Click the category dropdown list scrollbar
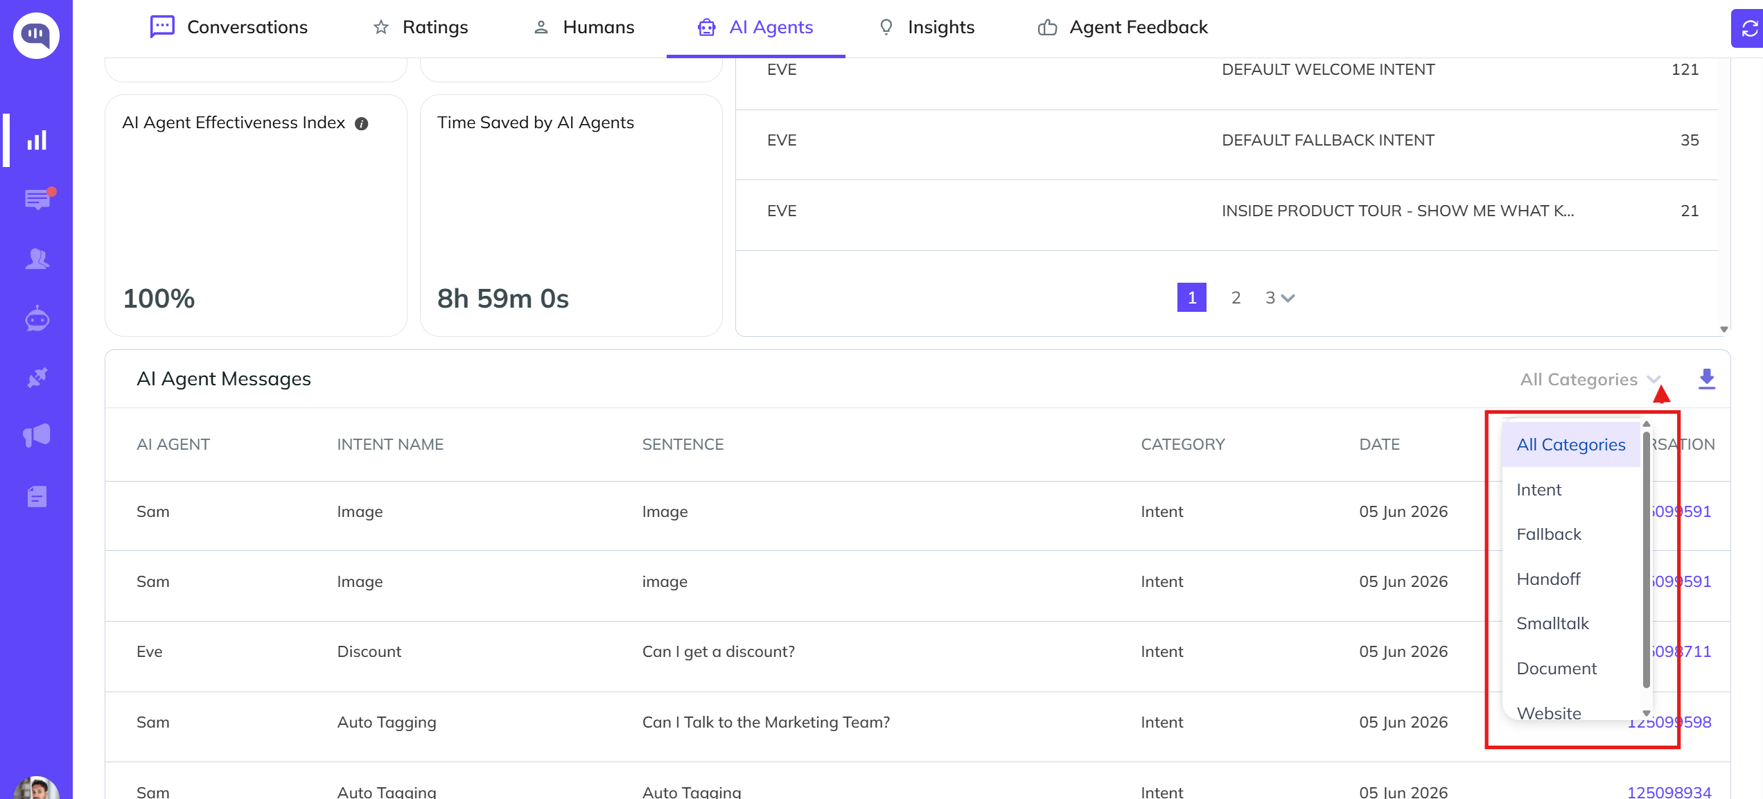This screenshot has width=1763, height=799. [1647, 560]
